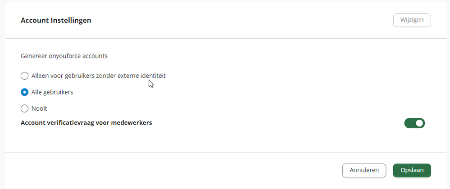The width and height of the screenshot is (450, 189).
Task: Click the empty circle icon beside 'Nooit'
Action: click(25, 109)
